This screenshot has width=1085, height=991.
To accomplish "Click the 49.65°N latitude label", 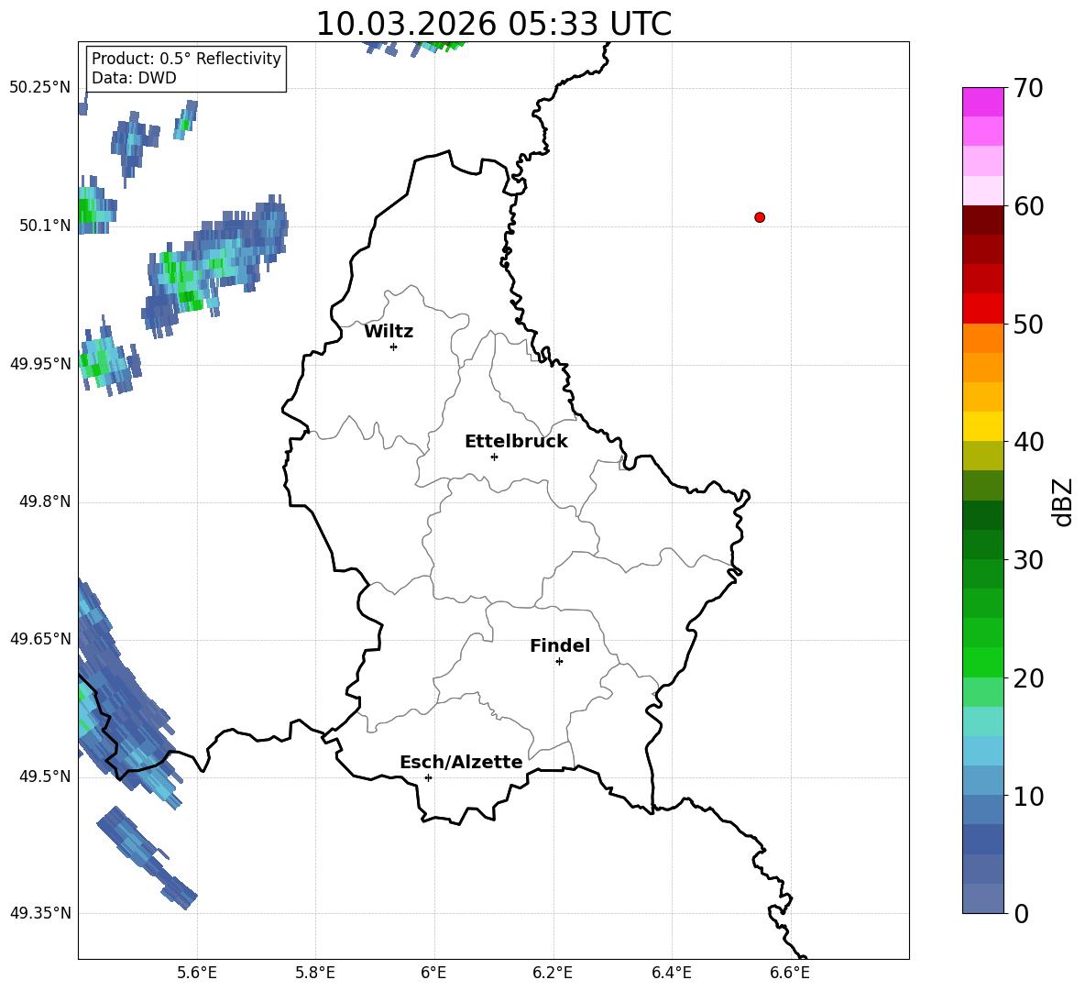I will pos(40,638).
